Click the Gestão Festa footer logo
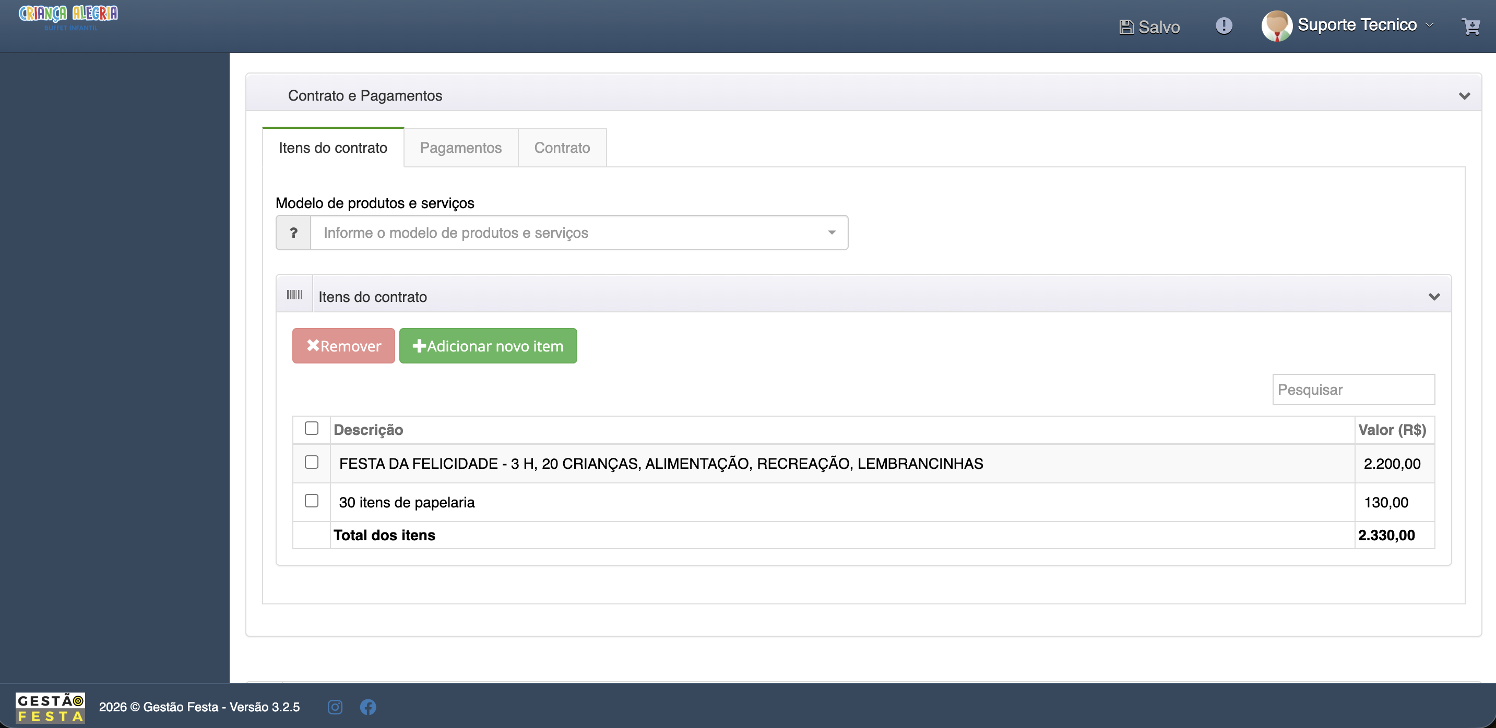Screen dimensions: 1496x728 [51, 708]
